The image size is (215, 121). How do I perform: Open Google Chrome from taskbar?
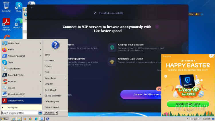tap(30, 119)
